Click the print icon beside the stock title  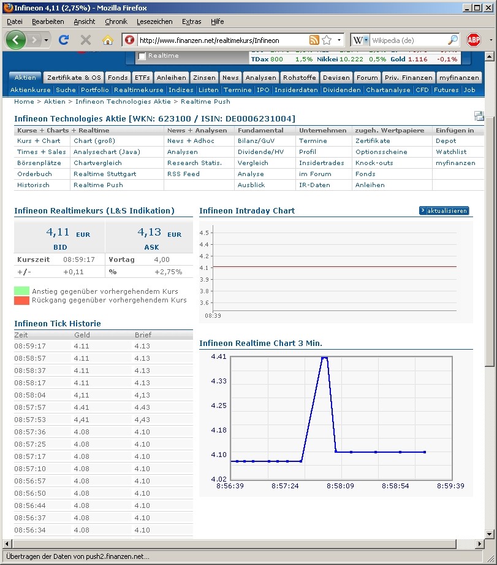[479, 116]
